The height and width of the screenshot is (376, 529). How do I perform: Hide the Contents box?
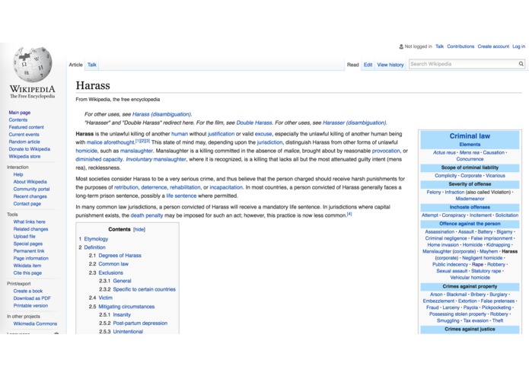(x=139, y=230)
